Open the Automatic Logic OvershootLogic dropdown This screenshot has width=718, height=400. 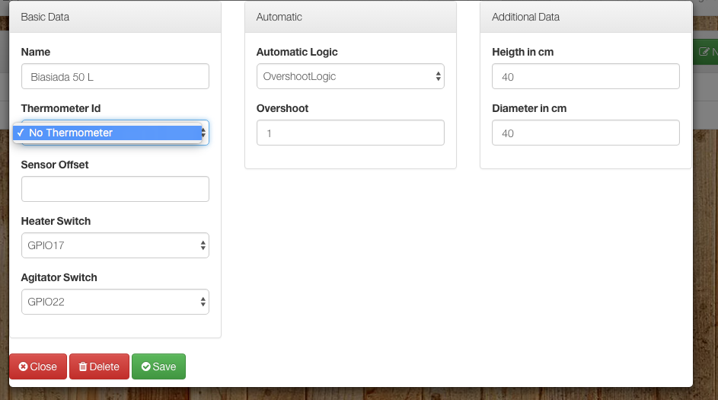point(350,76)
